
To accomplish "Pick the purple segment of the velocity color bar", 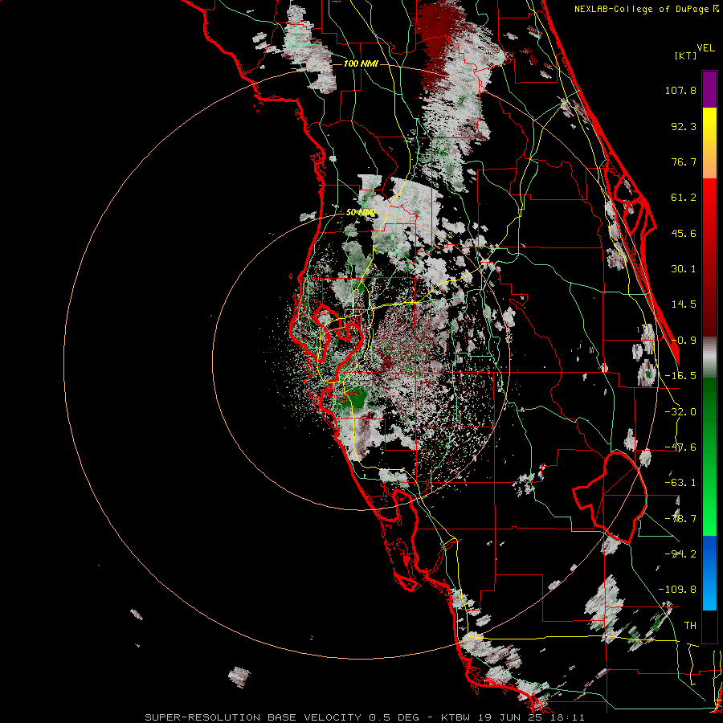I will click(x=709, y=89).
